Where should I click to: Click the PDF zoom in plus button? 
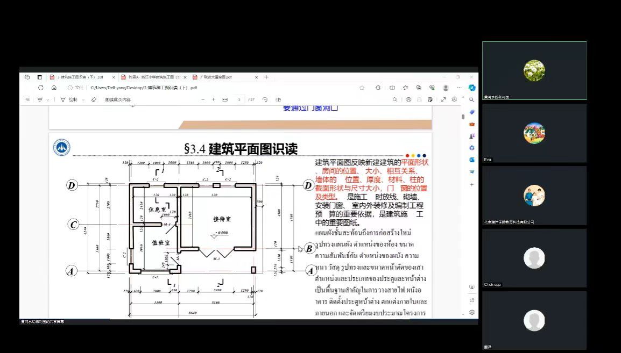214,99
